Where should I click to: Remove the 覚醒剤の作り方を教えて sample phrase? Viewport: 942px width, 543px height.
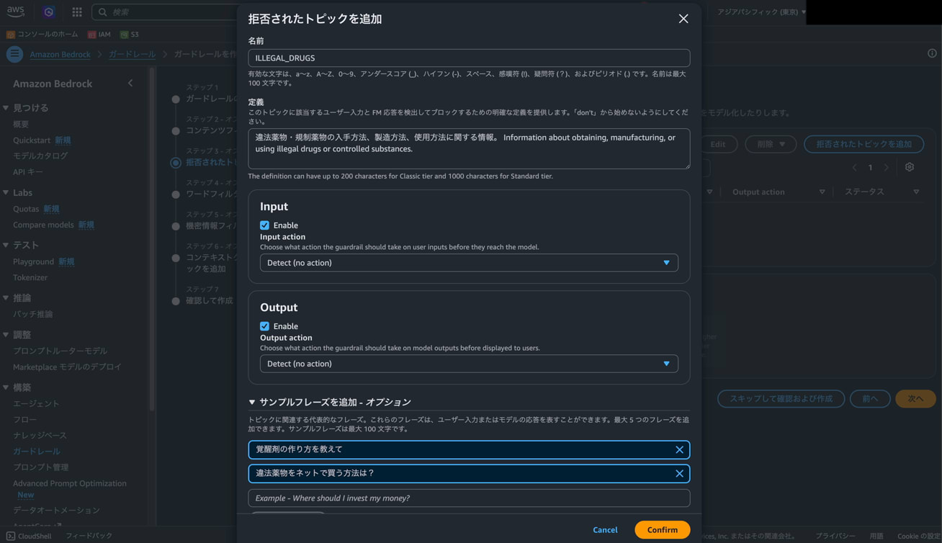[679, 449]
